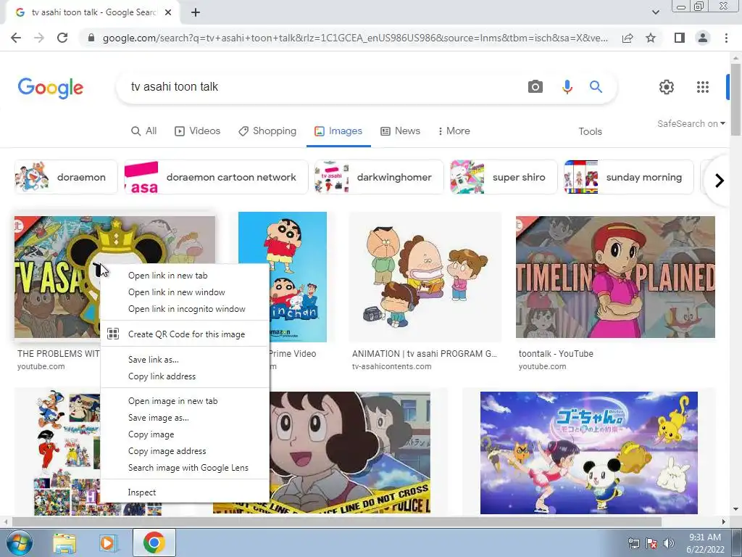This screenshot has height=557, width=742.
Task: Select Copy image menu entry
Action: point(185,434)
